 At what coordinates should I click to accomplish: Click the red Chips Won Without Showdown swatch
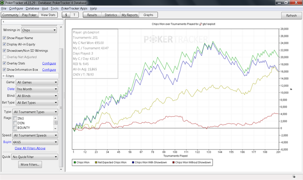point(174,162)
